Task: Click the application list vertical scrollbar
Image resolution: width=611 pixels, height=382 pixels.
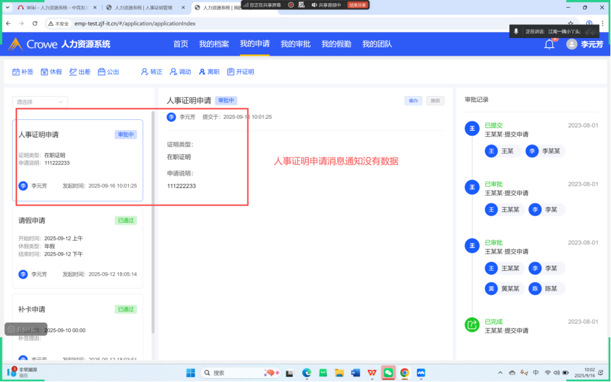Action: [153, 222]
